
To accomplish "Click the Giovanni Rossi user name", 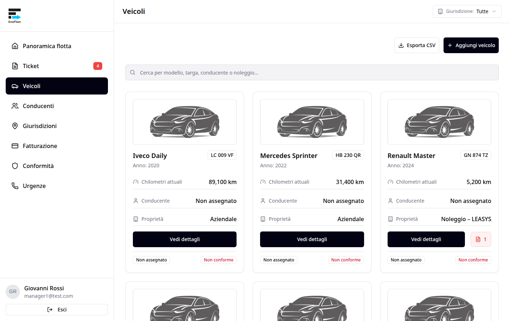I will point(44,288).
